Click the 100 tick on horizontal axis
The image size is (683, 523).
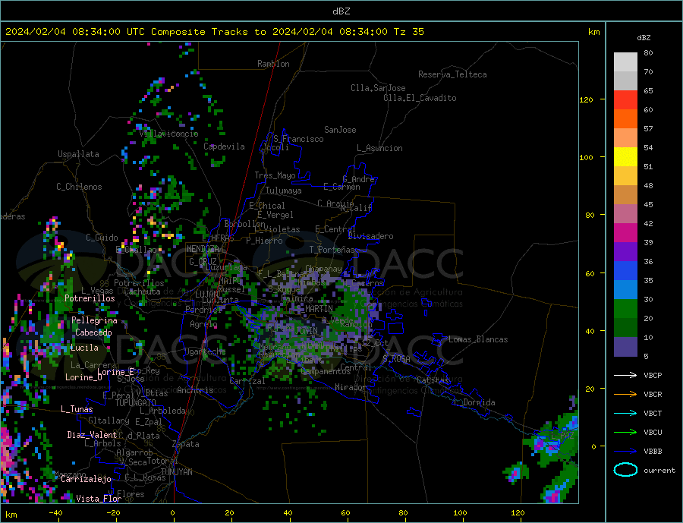click(x=460, y=513)
